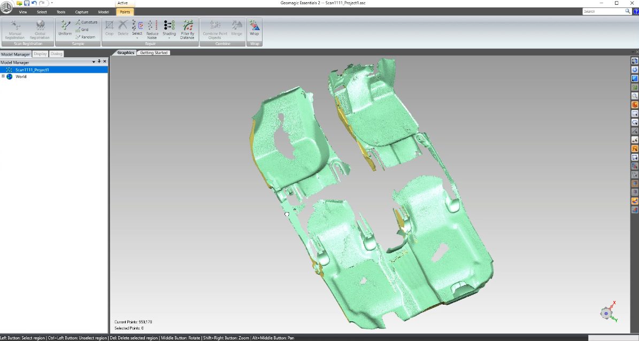The height and width of the screenshot is (341, 639).
Task: Choose Curvature sampling option
Action: [x=86, y=22]
